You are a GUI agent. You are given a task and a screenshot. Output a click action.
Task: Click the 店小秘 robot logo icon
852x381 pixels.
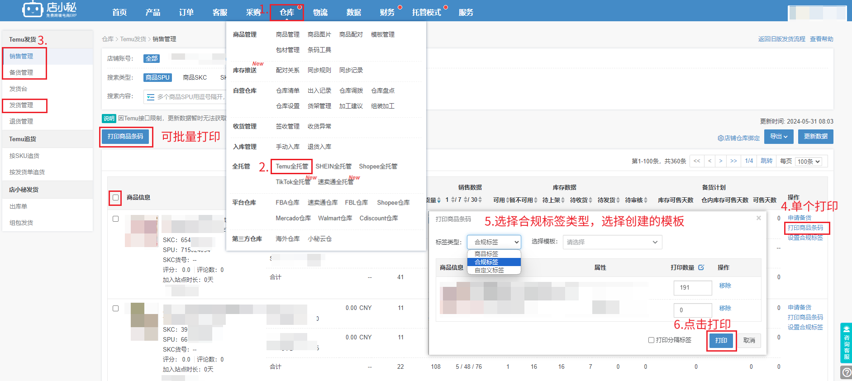click(x=33, y=9)
